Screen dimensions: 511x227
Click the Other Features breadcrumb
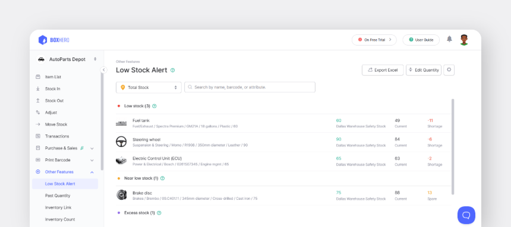click(128, 62)
